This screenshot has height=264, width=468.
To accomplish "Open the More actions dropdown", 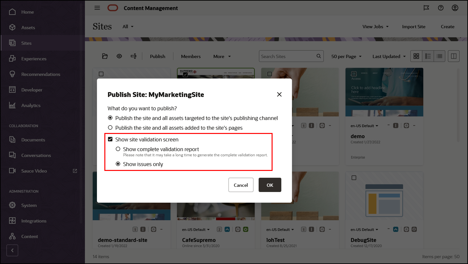I will click(222, 56).
